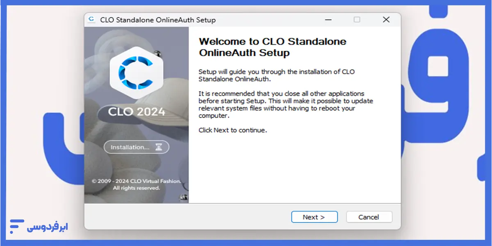Click the hourglass icon beside Installation...
The width and height of the screenshot is (492, 246).
159,147
